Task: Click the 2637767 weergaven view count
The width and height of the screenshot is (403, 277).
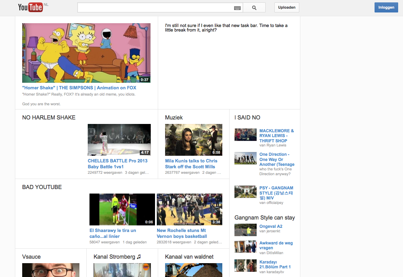Action: [x=182, y=173]
